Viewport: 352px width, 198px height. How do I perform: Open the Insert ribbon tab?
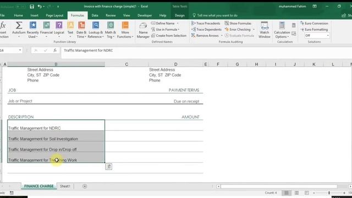point(34,15)
